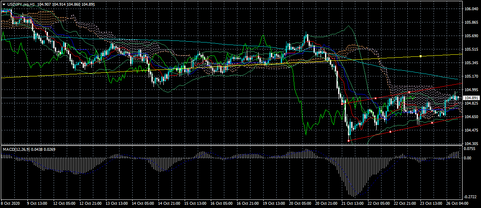The height and width of the screenshot is (208, 481).
Task: Click the 104.305 price axis label
Action: tap(472, 144)
